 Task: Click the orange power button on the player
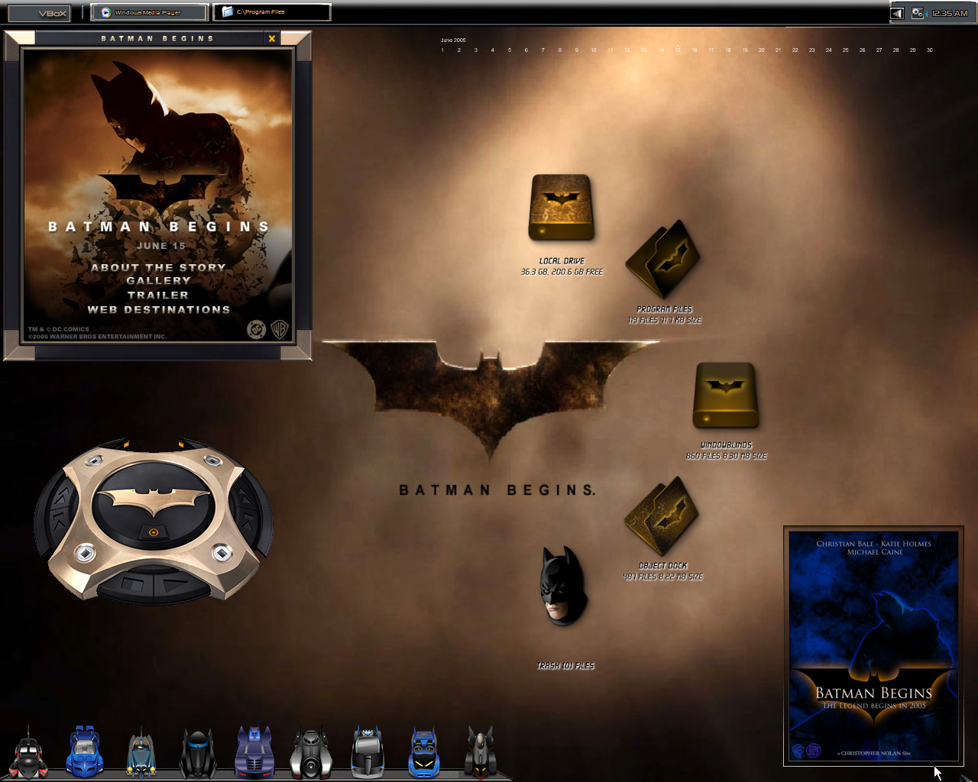tap(154, 532)
